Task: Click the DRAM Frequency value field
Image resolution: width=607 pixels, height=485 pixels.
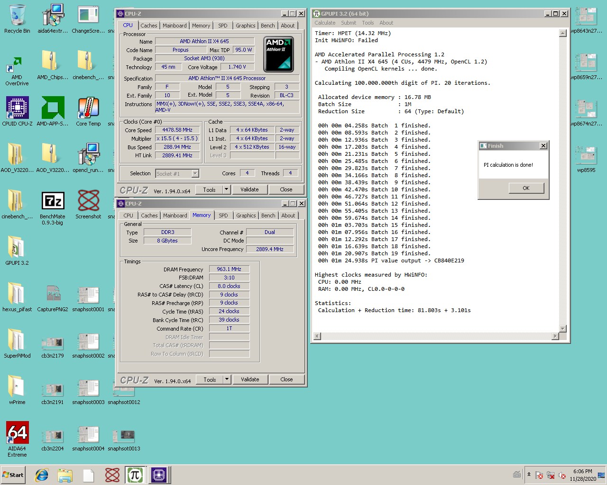Action: (x=229, y=269)
